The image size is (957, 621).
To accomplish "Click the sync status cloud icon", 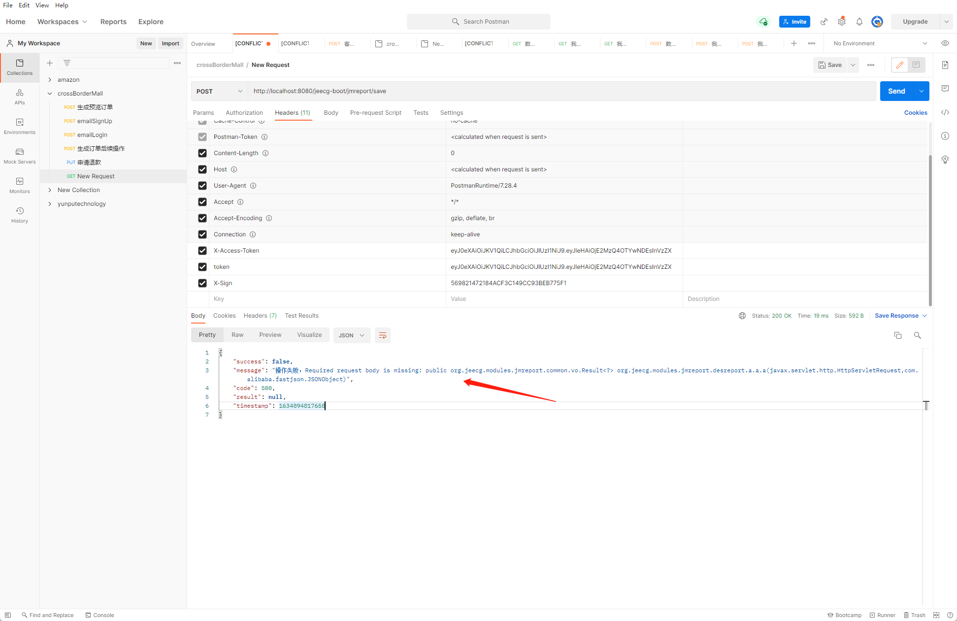I will (763, 22).
